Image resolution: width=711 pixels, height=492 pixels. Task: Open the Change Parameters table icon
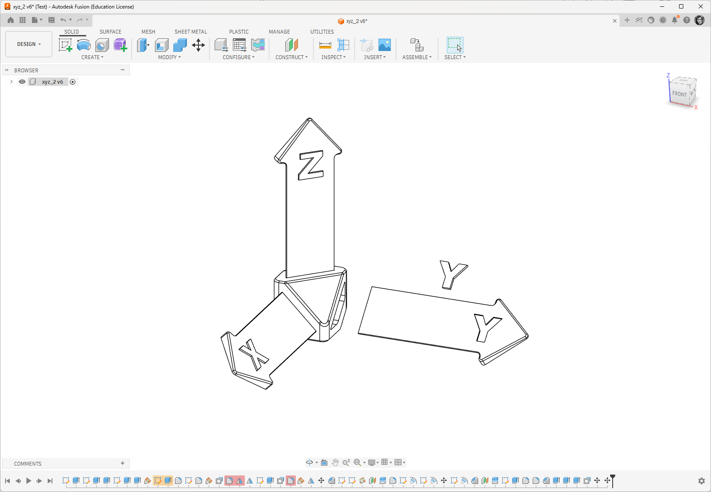[x=240, y=45]
